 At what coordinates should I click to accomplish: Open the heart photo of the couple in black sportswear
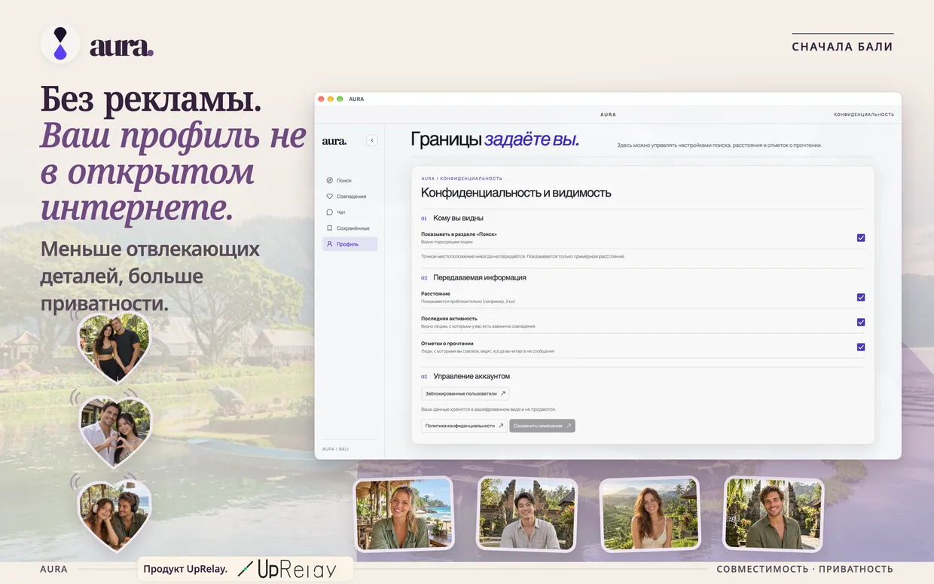(114, 347)
